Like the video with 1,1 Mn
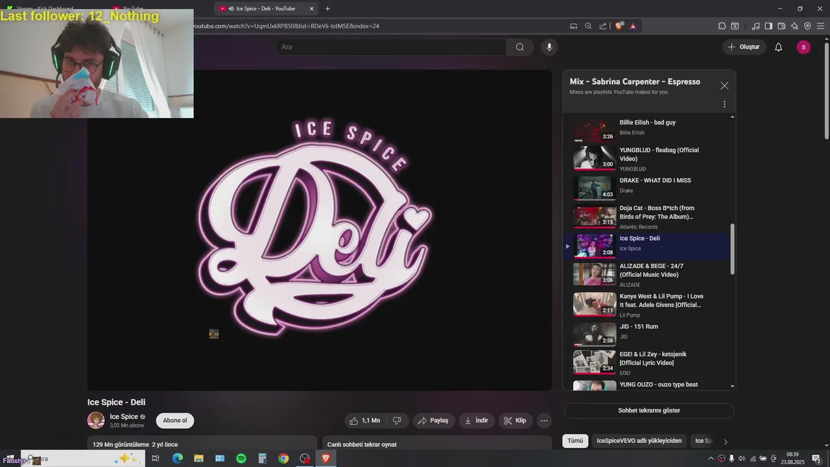The height and width of the screenshot is (467, 830). [x=364, y=420]
